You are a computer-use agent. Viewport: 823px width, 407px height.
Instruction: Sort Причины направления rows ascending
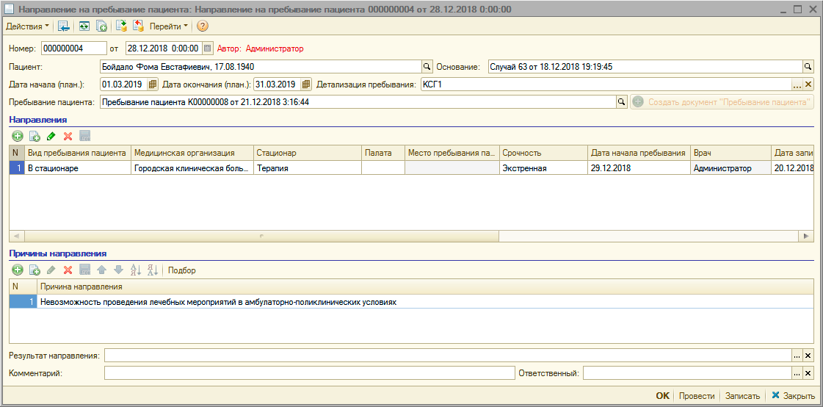[x=135, y=270]
